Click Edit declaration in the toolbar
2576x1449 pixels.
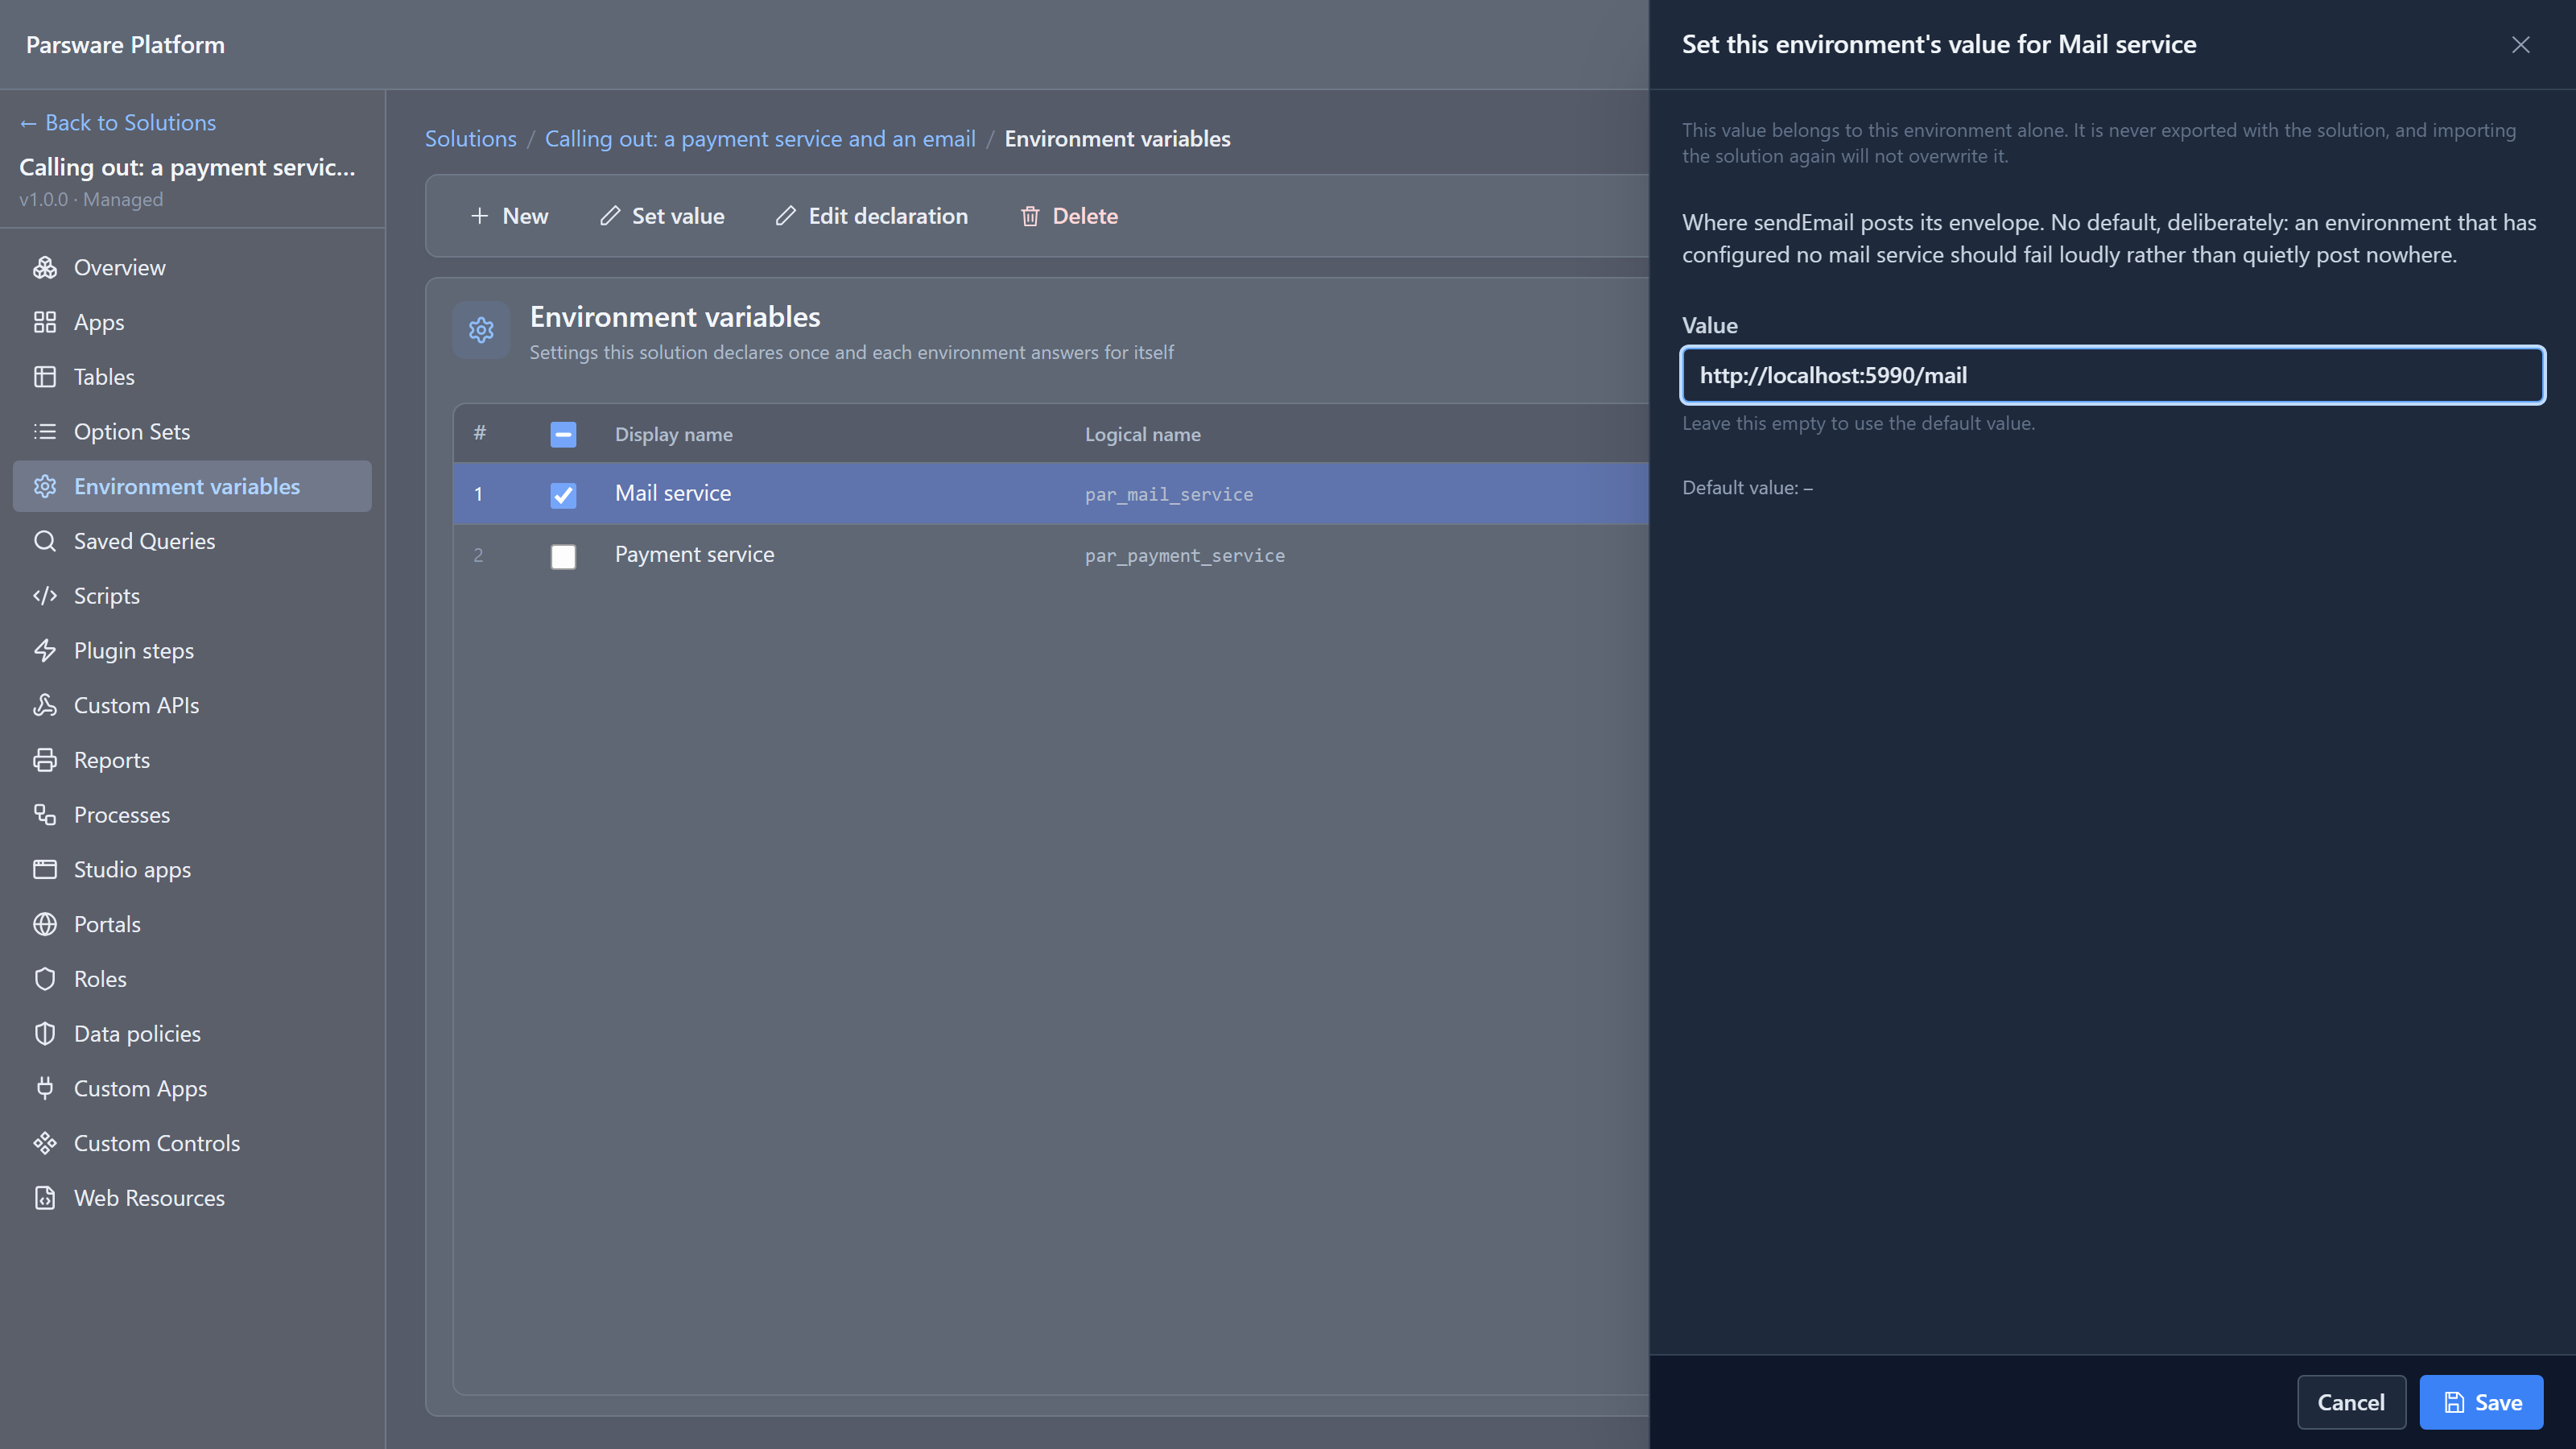[x=872, y=216]
